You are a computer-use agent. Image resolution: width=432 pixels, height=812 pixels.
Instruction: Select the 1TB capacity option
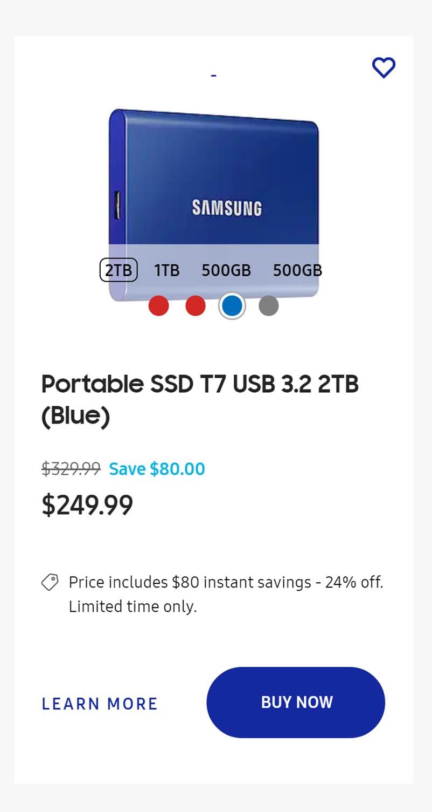[x=167, y=270]
